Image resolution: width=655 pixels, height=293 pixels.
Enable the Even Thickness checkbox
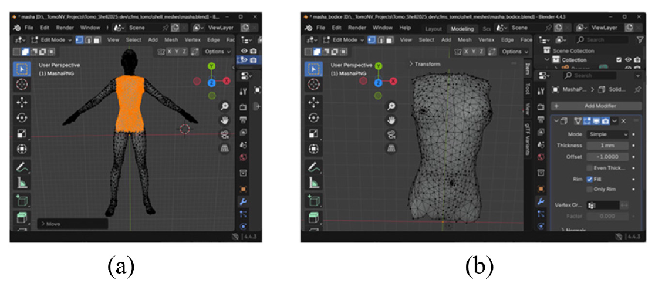[589, 168]
